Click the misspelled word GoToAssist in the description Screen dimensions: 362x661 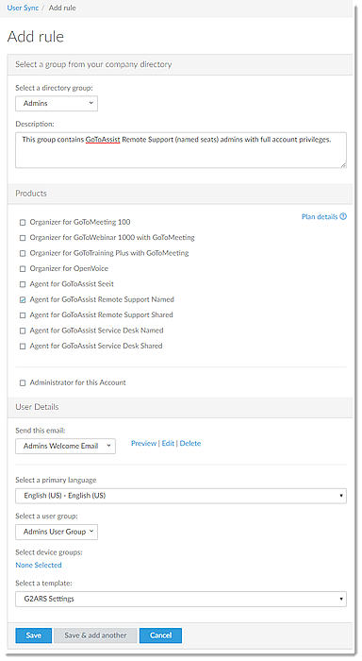(x=103, y=140)
